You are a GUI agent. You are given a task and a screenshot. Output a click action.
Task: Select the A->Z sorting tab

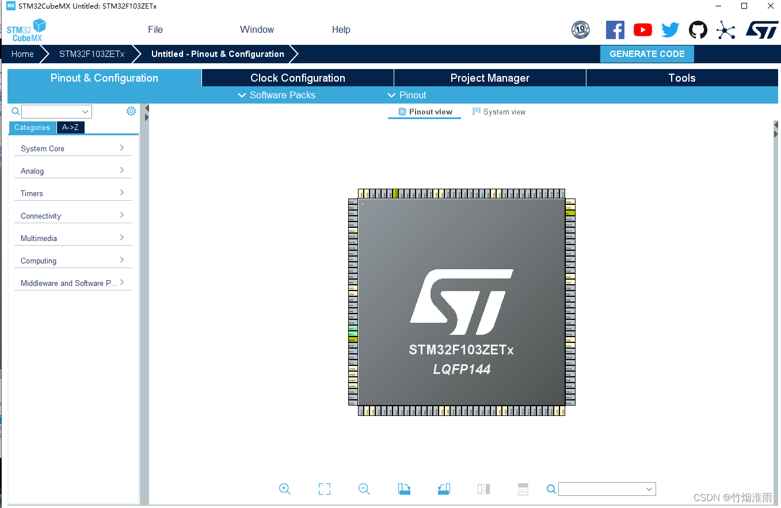(71, 128)
